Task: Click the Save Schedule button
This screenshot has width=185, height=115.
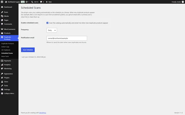Action: [x=28, y=50]
